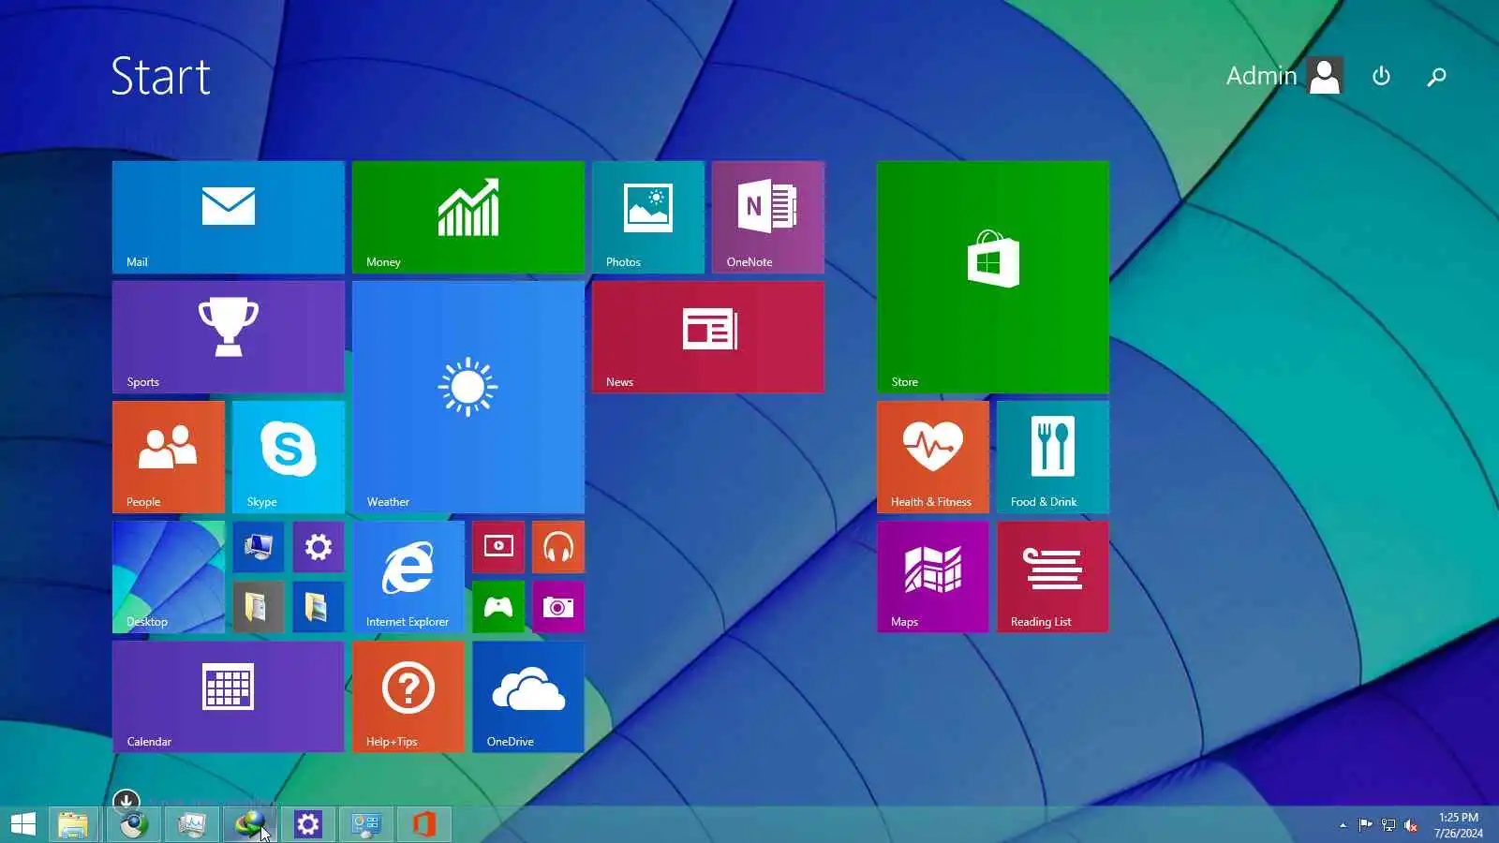
Task: Go to the Desktop tile
Action: (x=169, y=577)
